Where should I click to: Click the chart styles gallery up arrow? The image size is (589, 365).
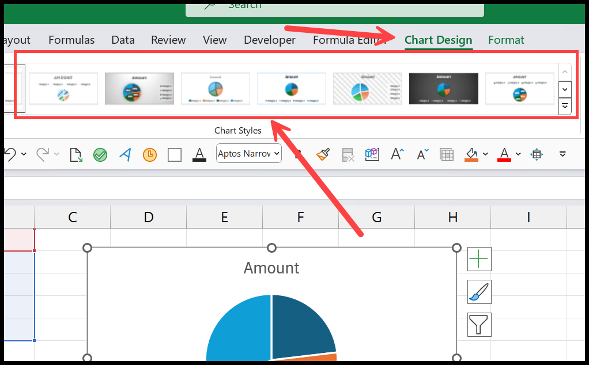(x=565, y=72)
